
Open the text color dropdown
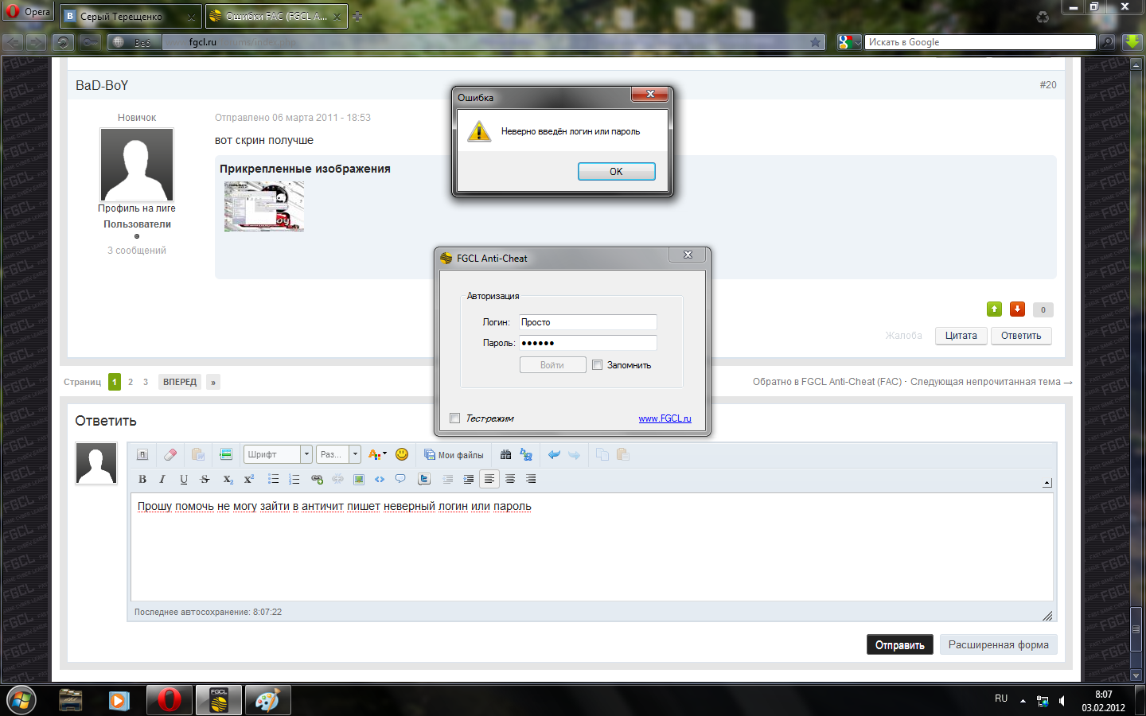pos(377,454)
